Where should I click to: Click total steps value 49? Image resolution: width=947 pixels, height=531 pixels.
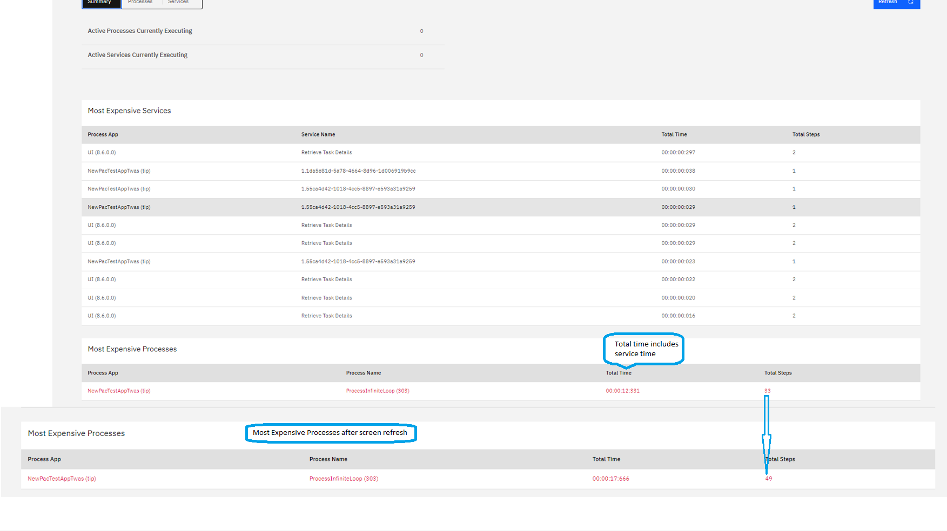point(769,479)
